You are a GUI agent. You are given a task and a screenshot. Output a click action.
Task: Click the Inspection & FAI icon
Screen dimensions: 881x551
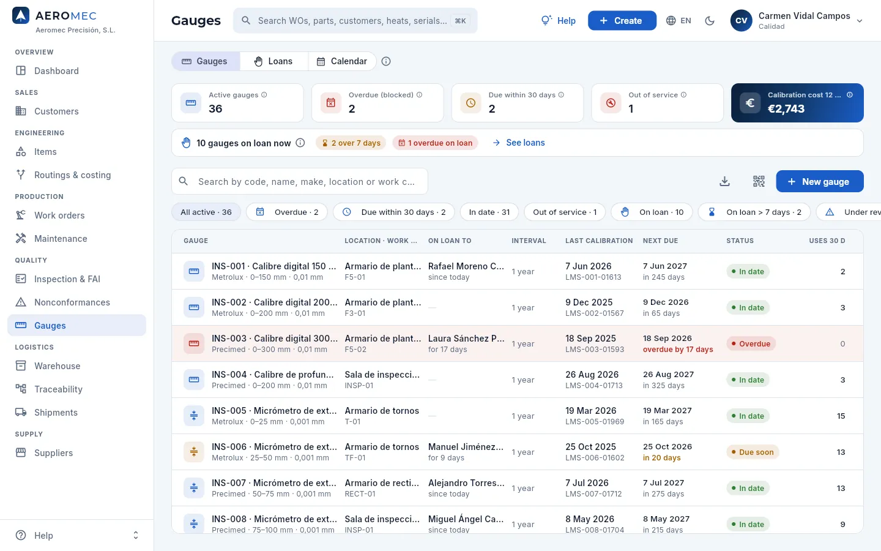tap(21, 279)
